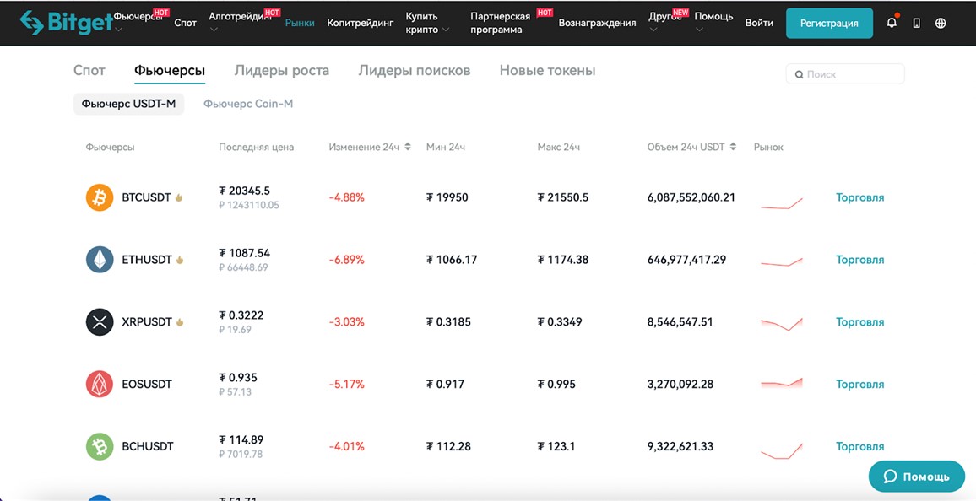
Task: Click the BCHUSDT pair name
Action: [148, 446]
